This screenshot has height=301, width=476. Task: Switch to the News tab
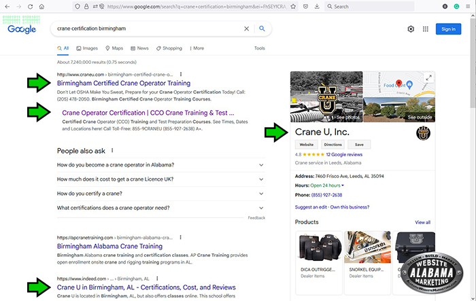pyautogui.click(x=139, y=48)
